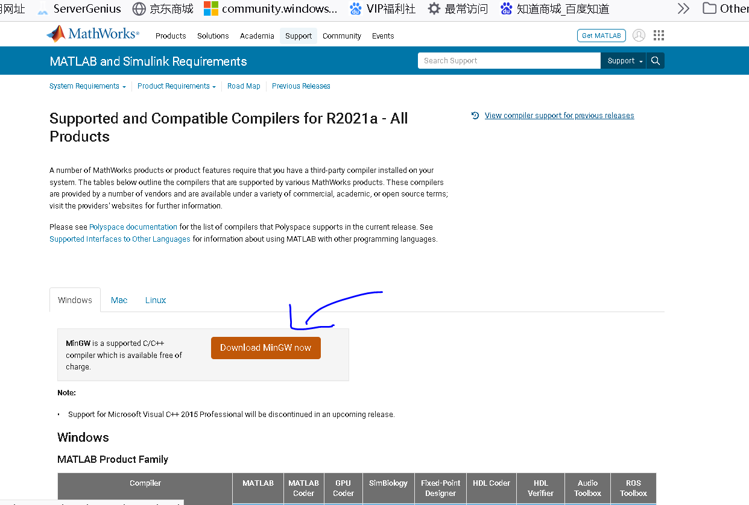Click the MathWorks logo
The image size is (749, 505).
pyautogui.click(x=92, y=33)
